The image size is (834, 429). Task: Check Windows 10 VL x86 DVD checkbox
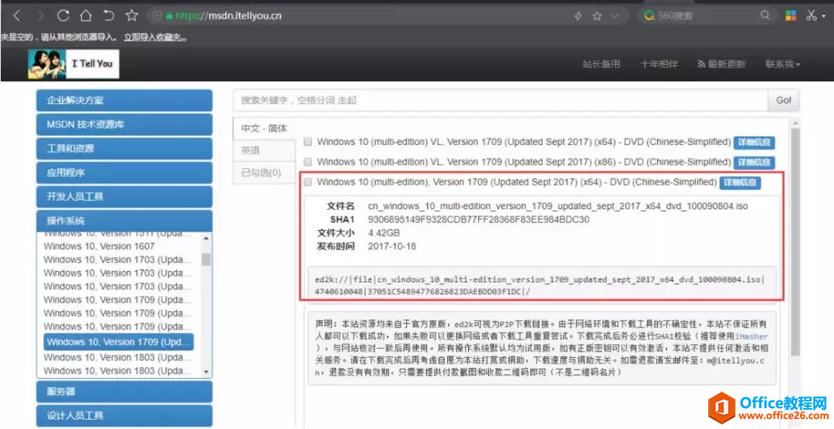pos(307,161)
